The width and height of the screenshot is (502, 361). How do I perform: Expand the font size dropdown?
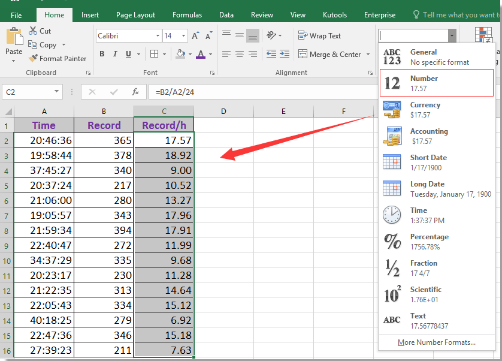pos(183,35)
